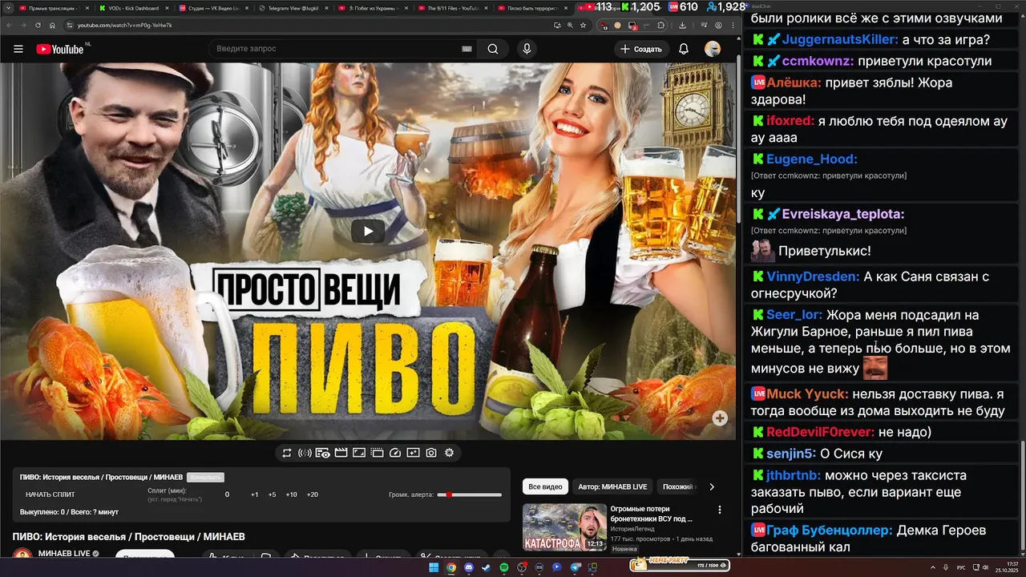Open Steam from the taskbar

coord(486,567)
